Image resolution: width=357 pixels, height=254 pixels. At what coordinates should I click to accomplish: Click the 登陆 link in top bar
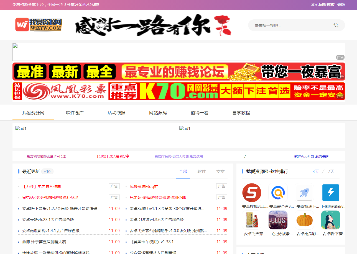pyautogui.click(x=341, y=5)
